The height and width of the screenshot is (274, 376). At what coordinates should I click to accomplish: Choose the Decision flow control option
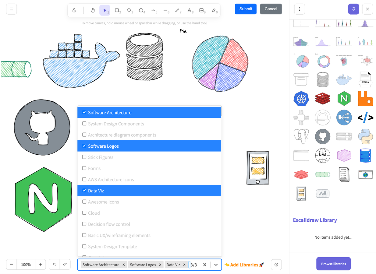[149, 224]
